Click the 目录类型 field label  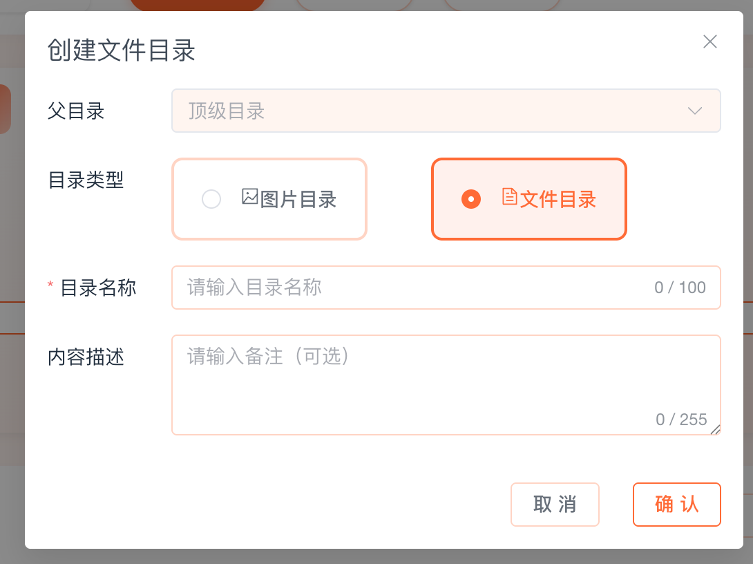(86, 180)
